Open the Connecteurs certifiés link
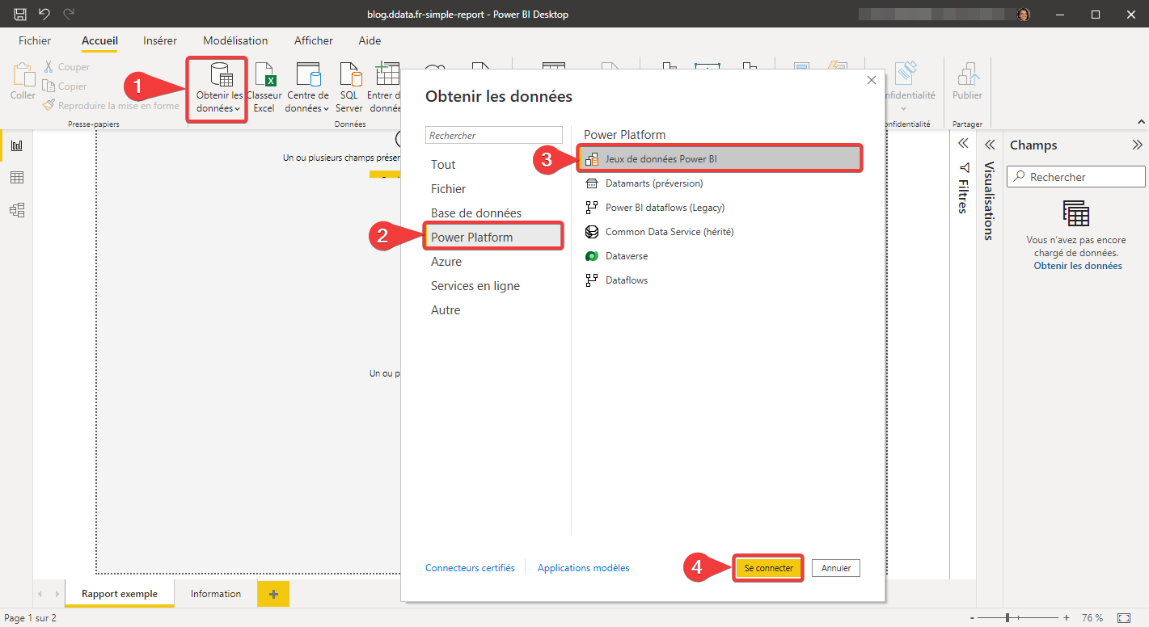Image resolution: width=1149 pixels, height=627 pixels. coord(470,568)
